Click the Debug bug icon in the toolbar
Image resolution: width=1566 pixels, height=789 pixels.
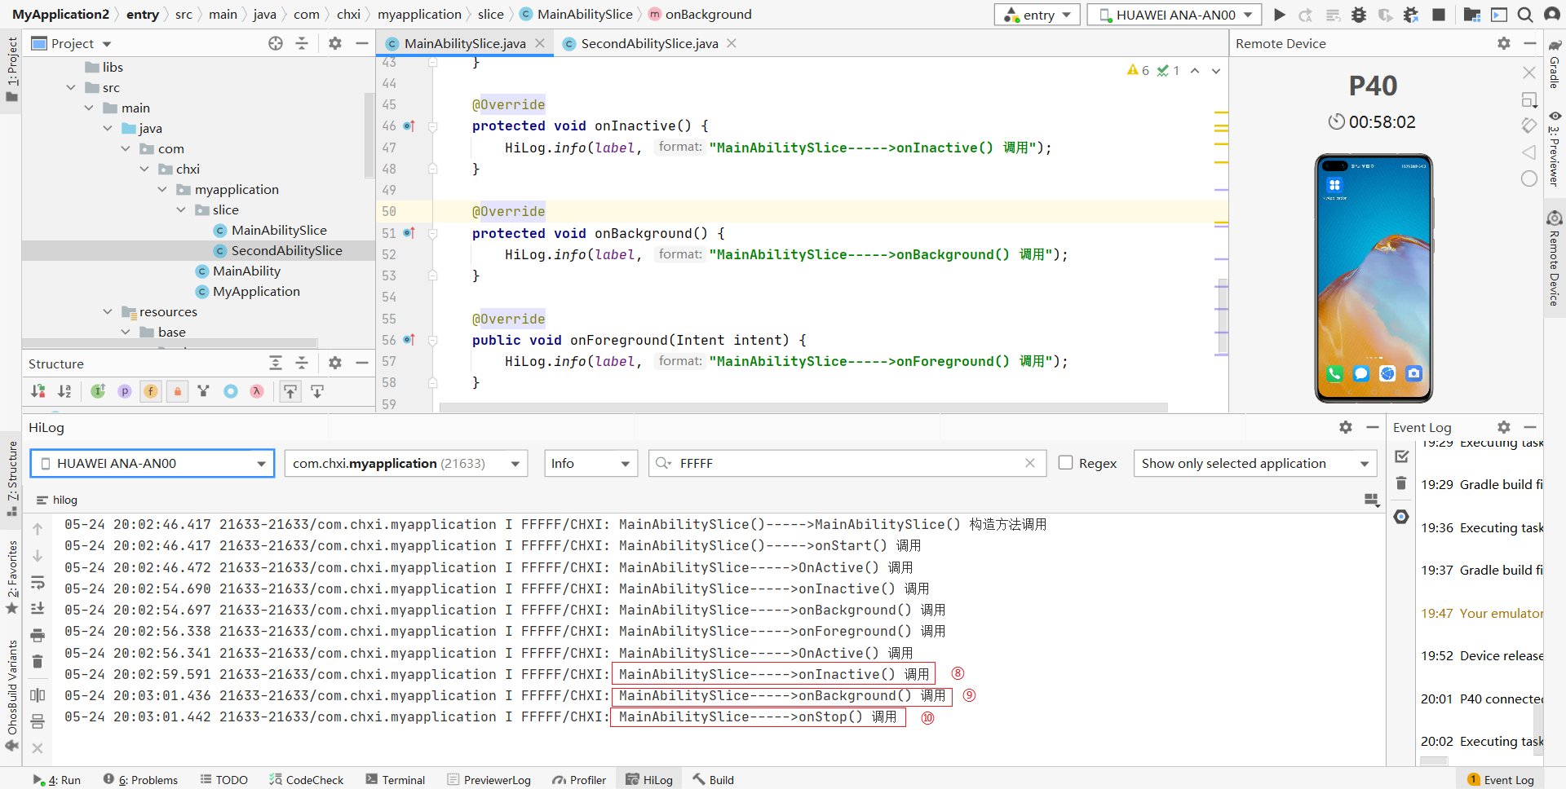[x=1359, y=15]
